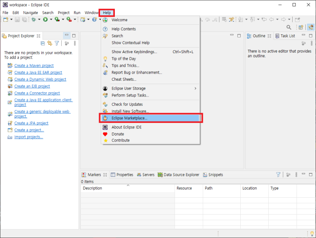Open the Web Browser dropdown arrow

tap(88, 20)
